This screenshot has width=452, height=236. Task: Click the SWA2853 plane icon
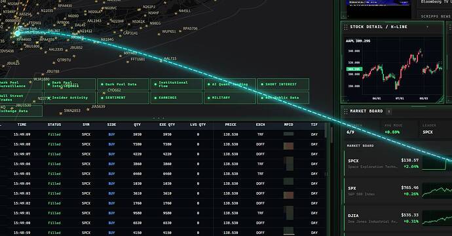coord(60,113)
